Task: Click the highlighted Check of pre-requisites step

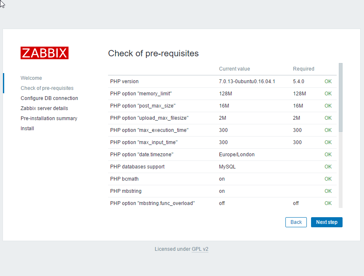Action: (47, 88)
